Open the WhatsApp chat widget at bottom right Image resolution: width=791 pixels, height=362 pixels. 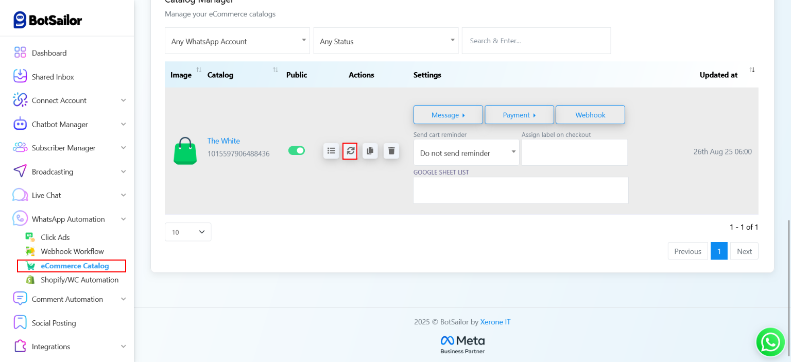tap(770, 341)
